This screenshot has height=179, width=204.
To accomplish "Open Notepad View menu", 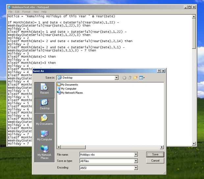I will [x=36, y=12].
